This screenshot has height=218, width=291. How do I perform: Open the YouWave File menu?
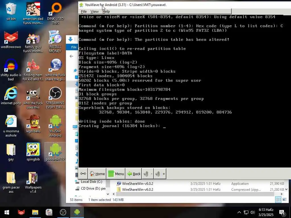pyautogui.click(x=84, y=11)
